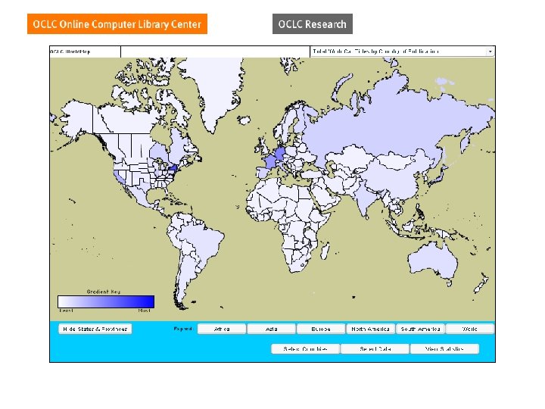Select Australia on the map

(x=433, y=261)
